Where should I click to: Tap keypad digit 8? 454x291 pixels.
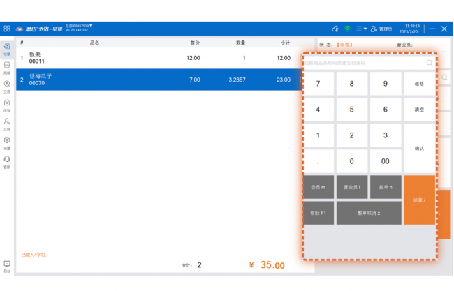click(x=352, y=84)
